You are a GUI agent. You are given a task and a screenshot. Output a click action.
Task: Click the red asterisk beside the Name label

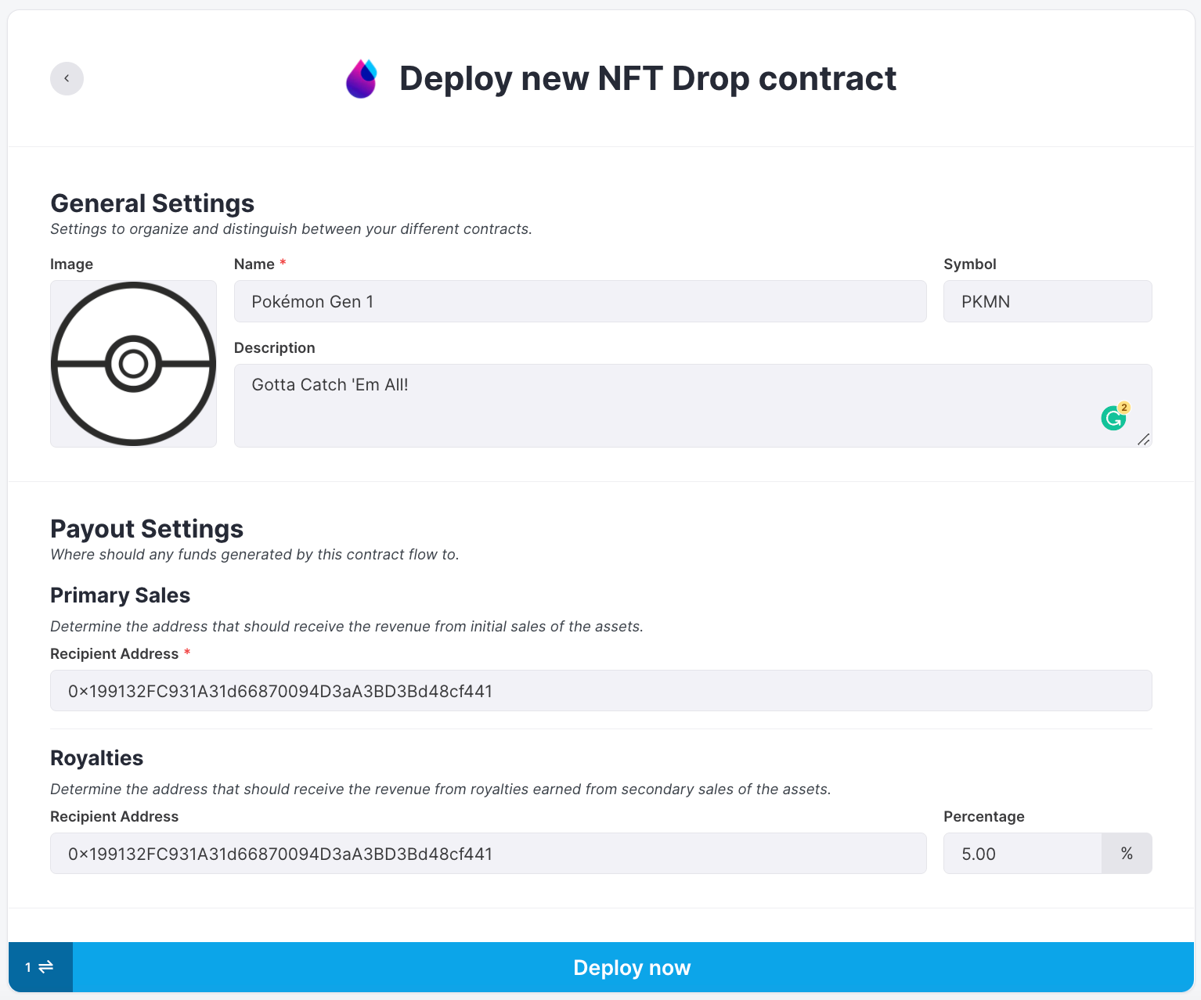(x=283, y=264)
